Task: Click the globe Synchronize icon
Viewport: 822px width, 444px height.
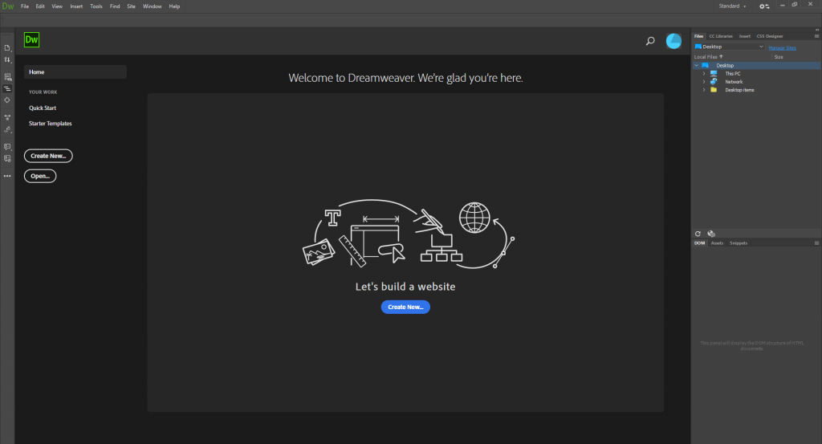Action: pos(711,234)
